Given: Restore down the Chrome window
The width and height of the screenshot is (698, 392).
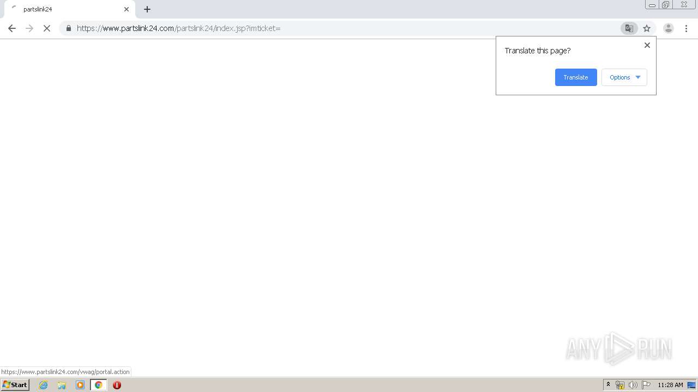Looking at the screenshot, I should (x=666, y=5).
